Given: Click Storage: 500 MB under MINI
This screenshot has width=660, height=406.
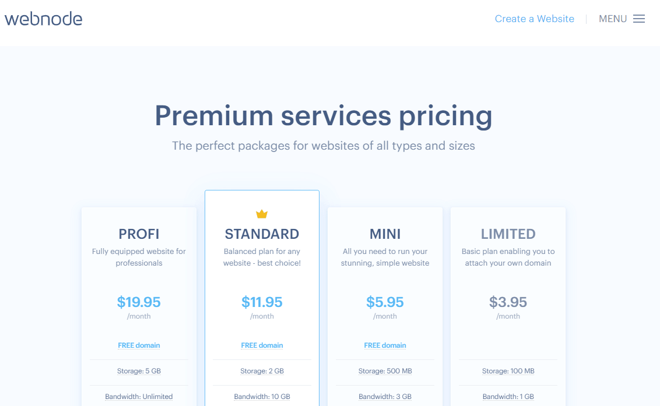Looking at the screenshot, I should click(x=385, y=371).
